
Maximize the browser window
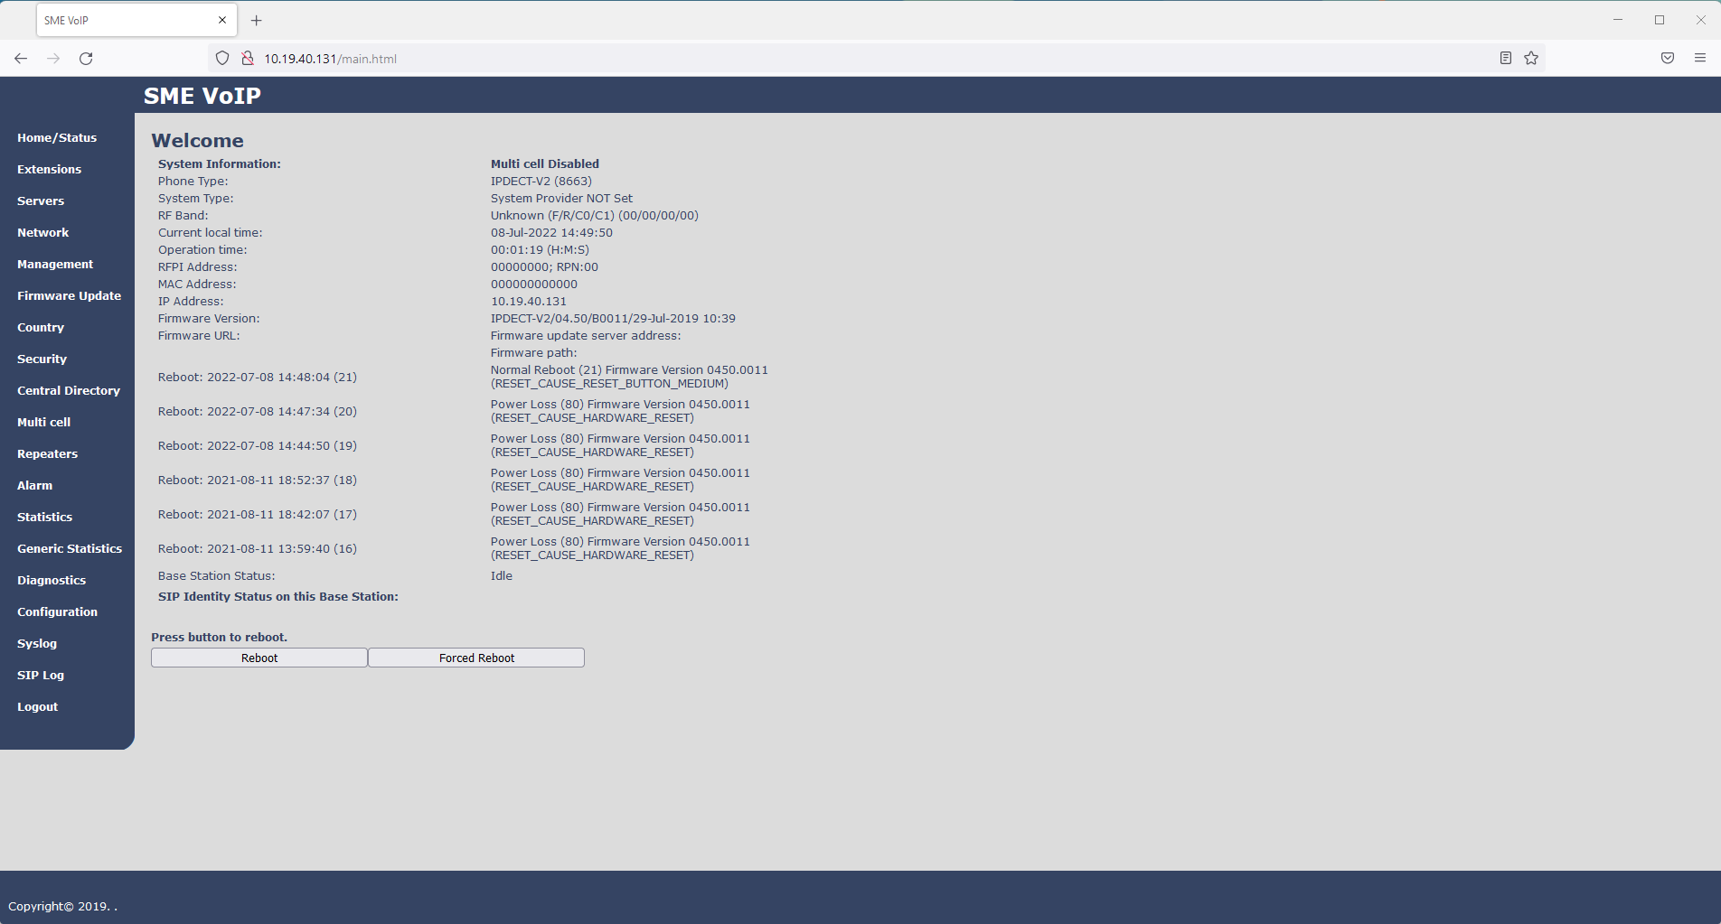pos(1660,20)
